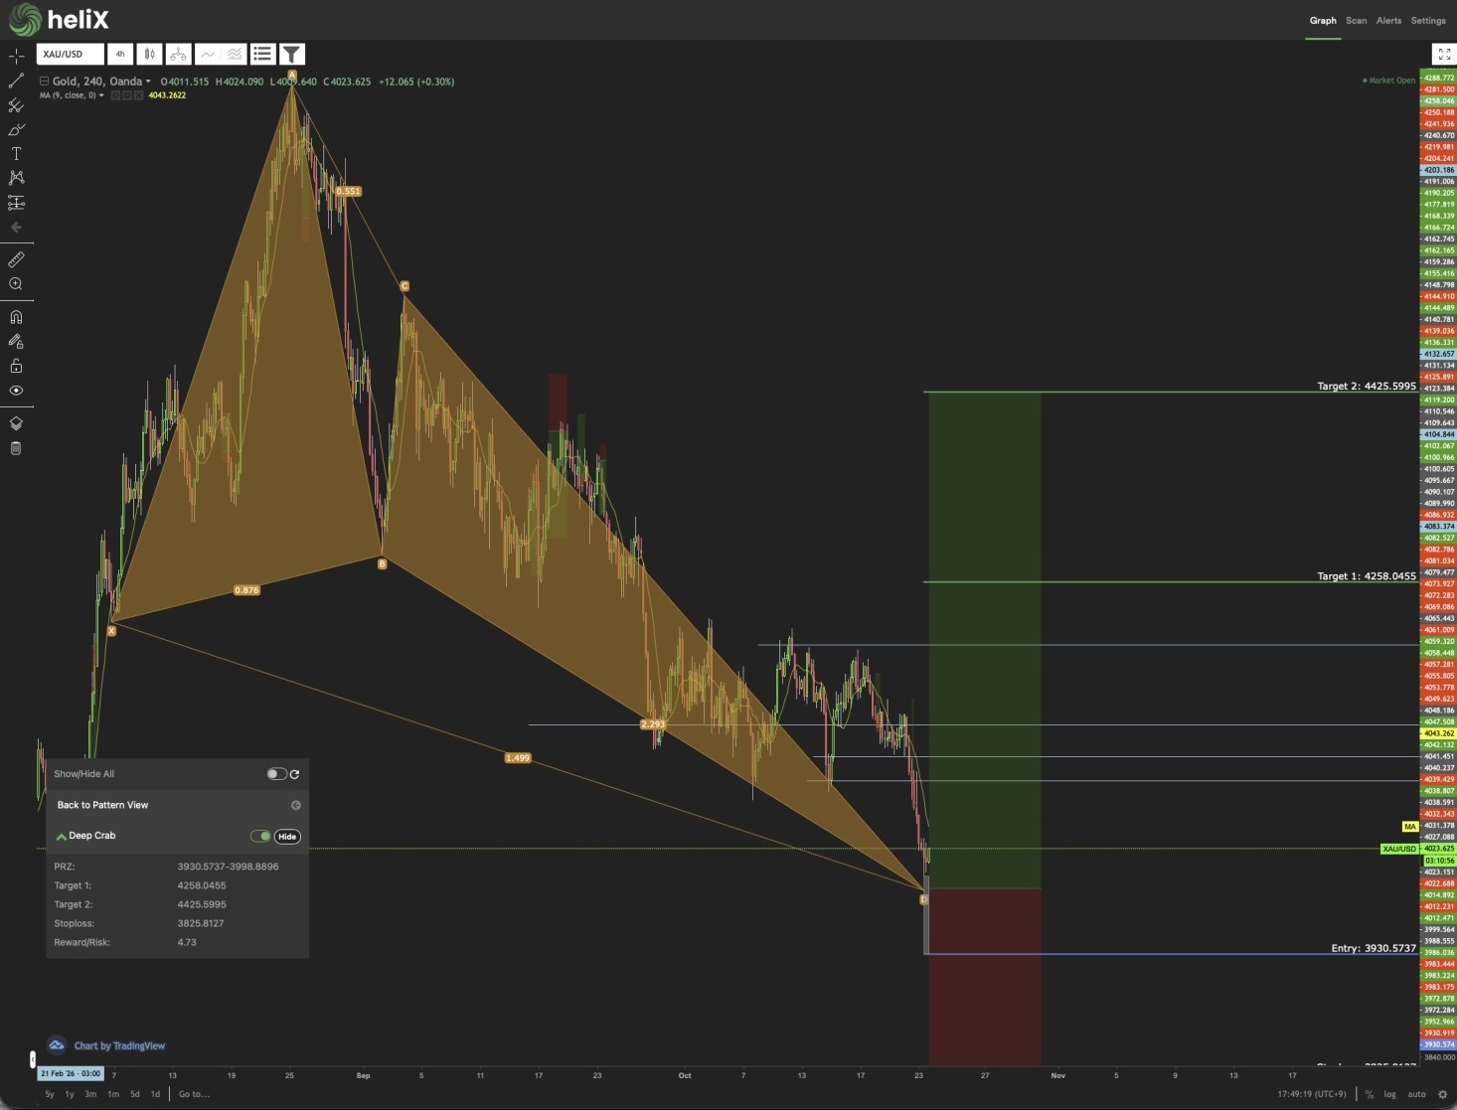
Task: Toggle the Deep Crab pattern switch
Action: 260,836
